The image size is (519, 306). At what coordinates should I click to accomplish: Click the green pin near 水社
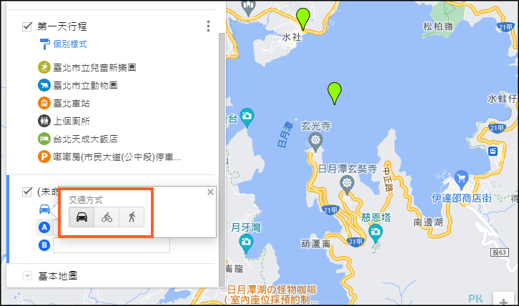[303, 19]
